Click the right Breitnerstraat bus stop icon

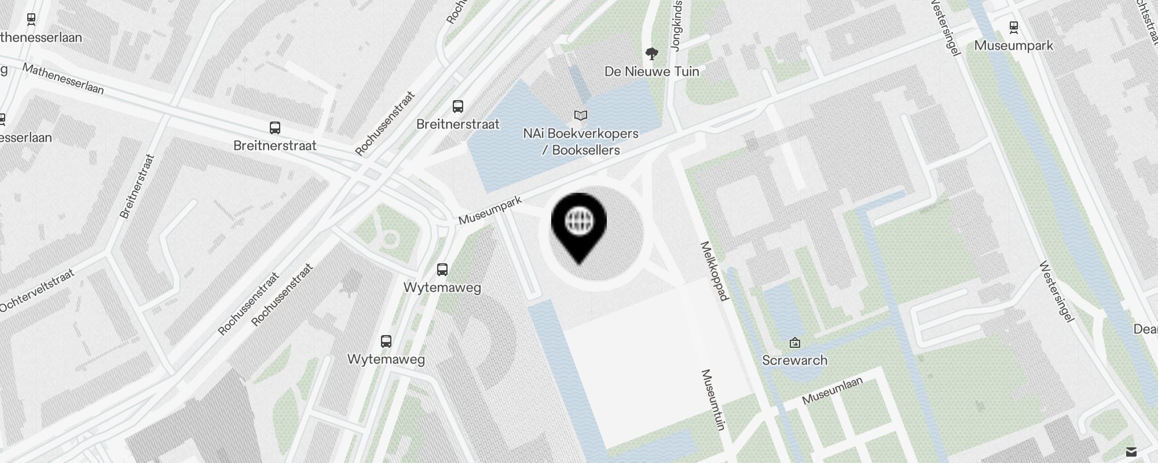pyautogui.click(x=458, y=106)
